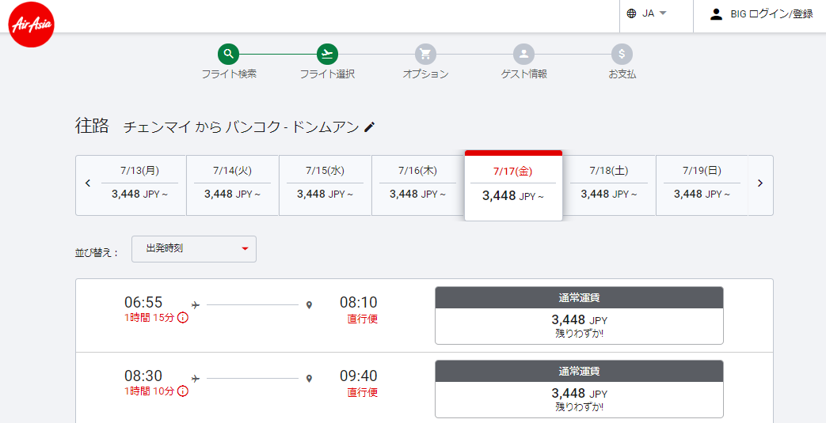Click the guest information person step icon
This screenshot has height=423, width=826.
coord(523,54)
